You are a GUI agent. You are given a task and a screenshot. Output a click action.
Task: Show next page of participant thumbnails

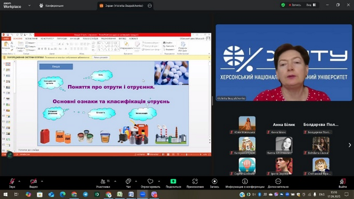tap(350, 145)
